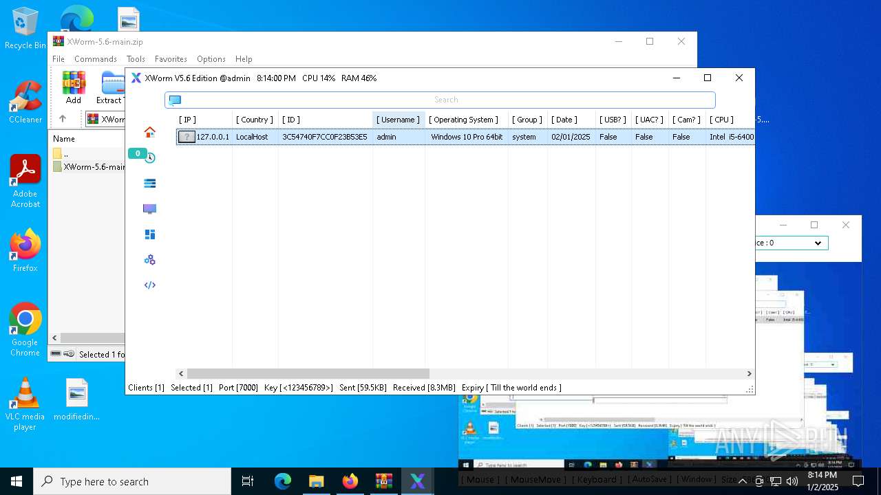The width and height of the screenshot is (881, 495).
Task: Show hidden system tray icons
Action: 742,481
